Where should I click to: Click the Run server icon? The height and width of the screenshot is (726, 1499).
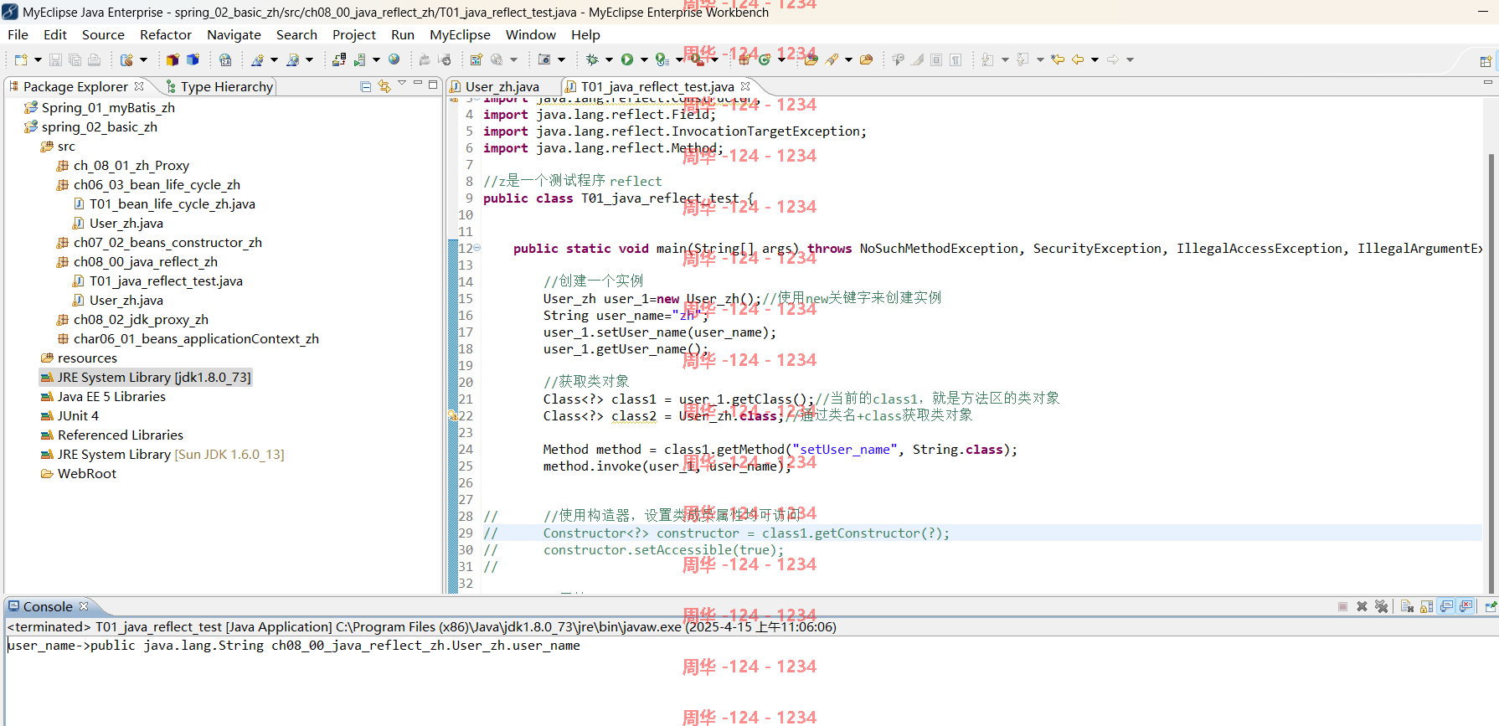point(360,59)
